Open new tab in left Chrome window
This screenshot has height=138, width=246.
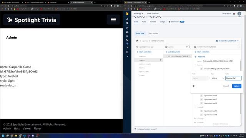[95, 3]
